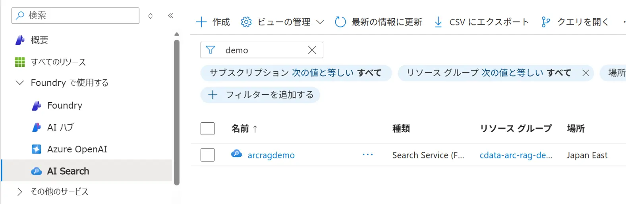Open the ビューの管理 dropdown
Viewport: 626px width, 204px height.
pos(282,22)
